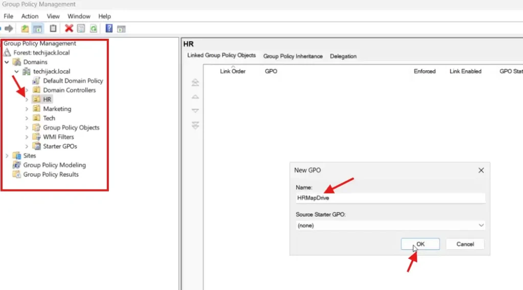Click the forward arrow toolbar icon
The height and width of the screenshot is (290, 523).
pyautogui.click(x=9, y=29)
